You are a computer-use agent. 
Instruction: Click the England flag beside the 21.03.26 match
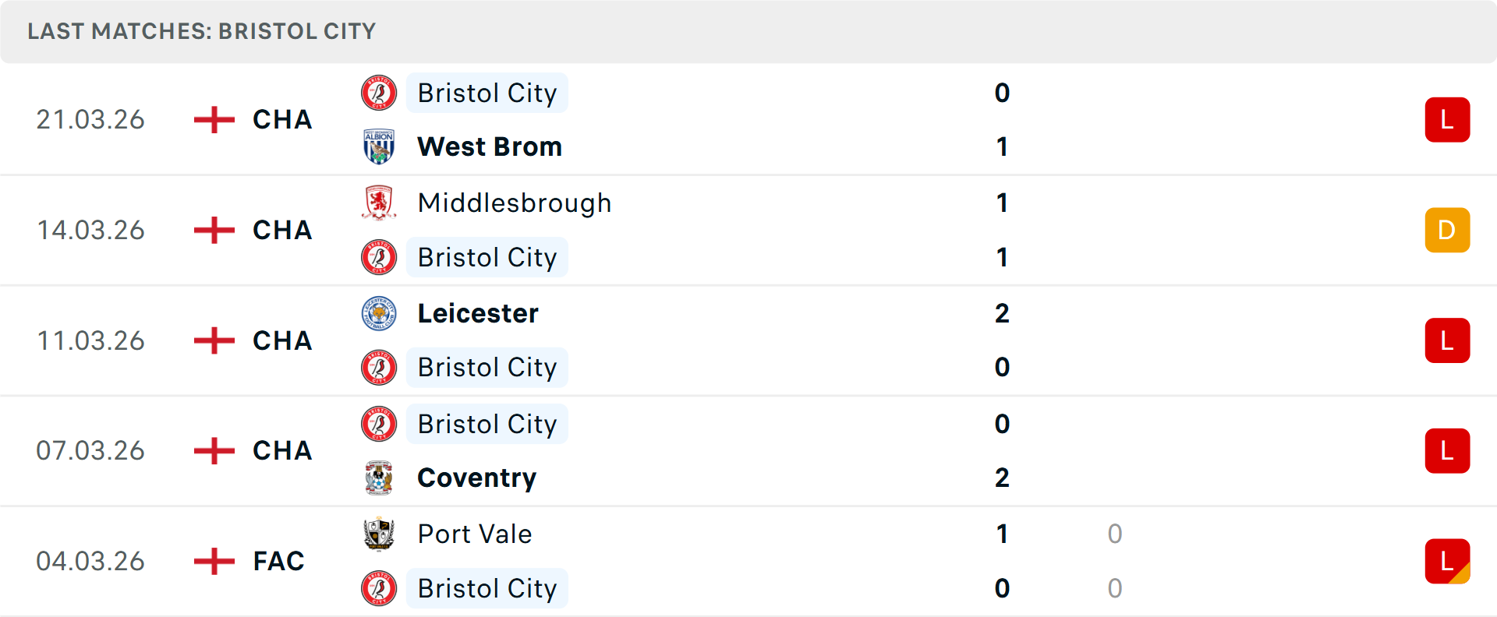(x=213, y=119)
